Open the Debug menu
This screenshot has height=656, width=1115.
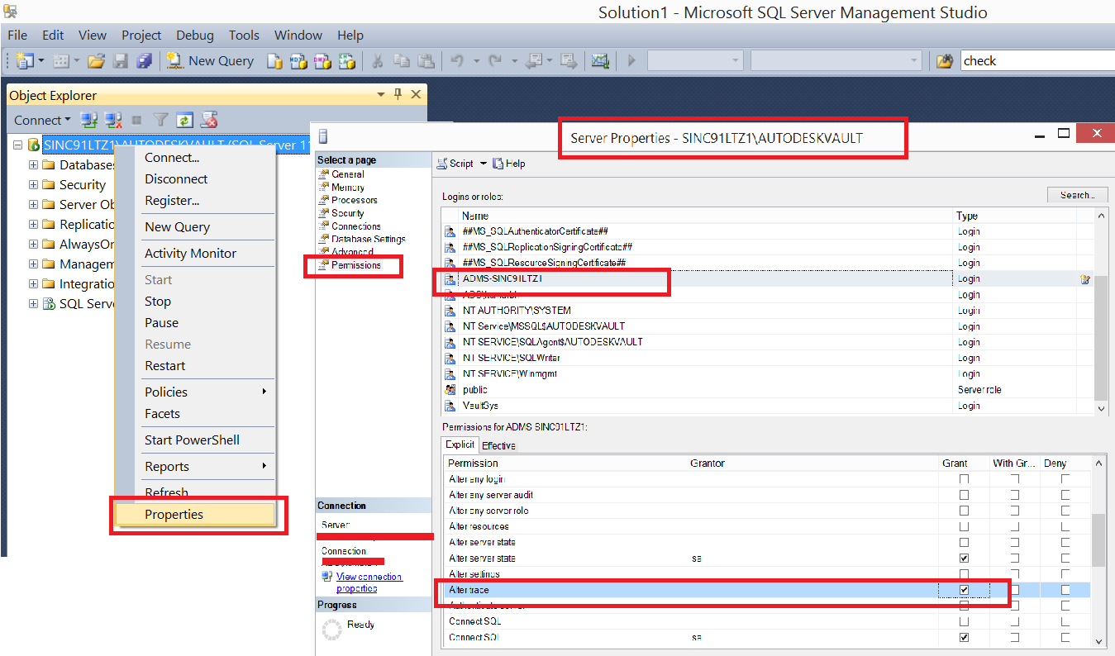[x=194, y=35]
